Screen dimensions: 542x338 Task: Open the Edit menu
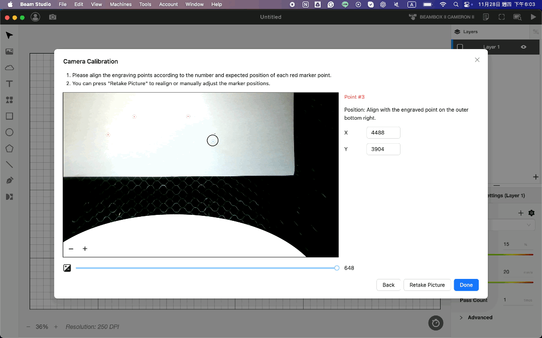coord(79,5)
